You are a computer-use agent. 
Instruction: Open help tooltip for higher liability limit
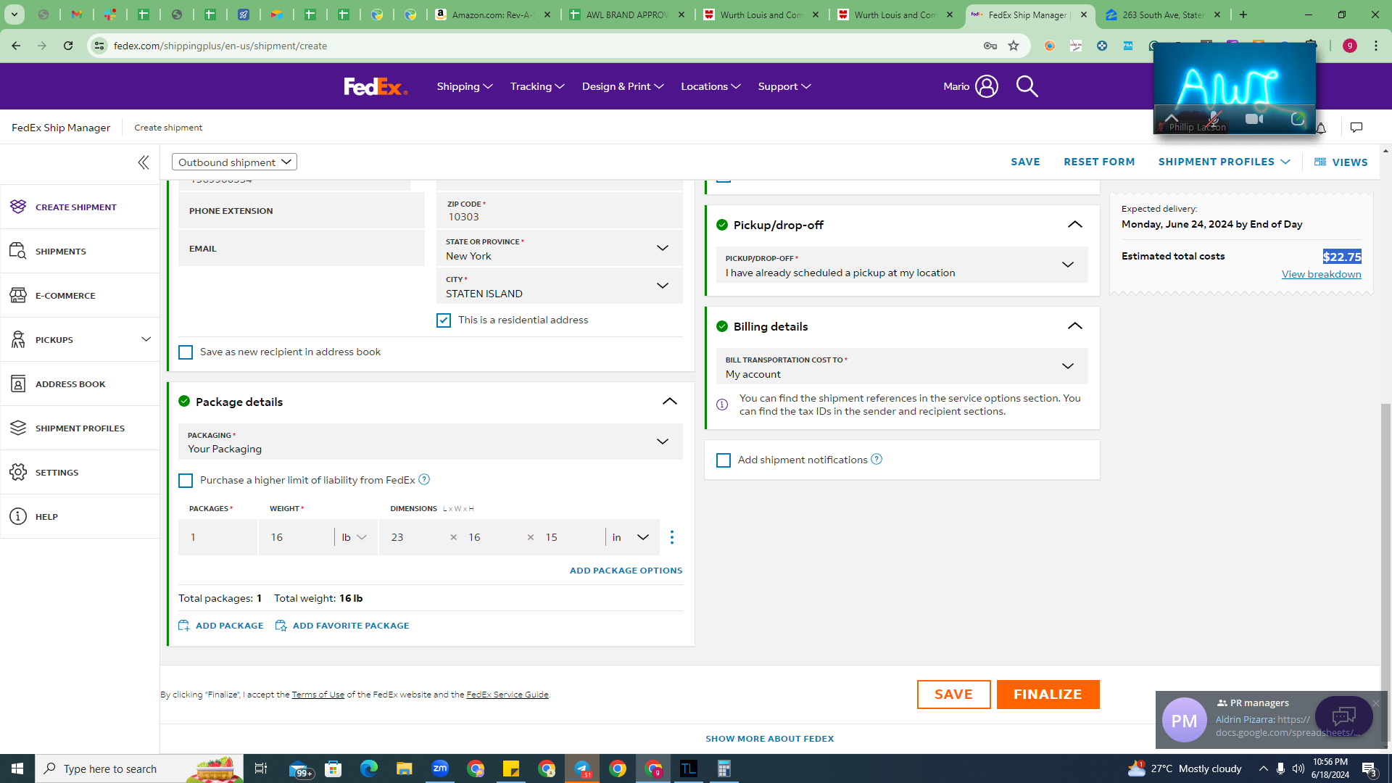(x=424, y=479)
